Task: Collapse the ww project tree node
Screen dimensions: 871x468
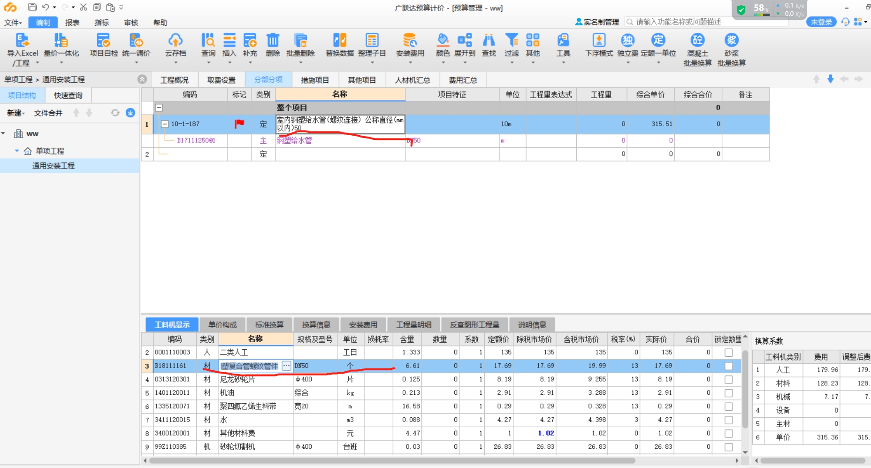Action: pyautogui.click(x=3, y=134)
